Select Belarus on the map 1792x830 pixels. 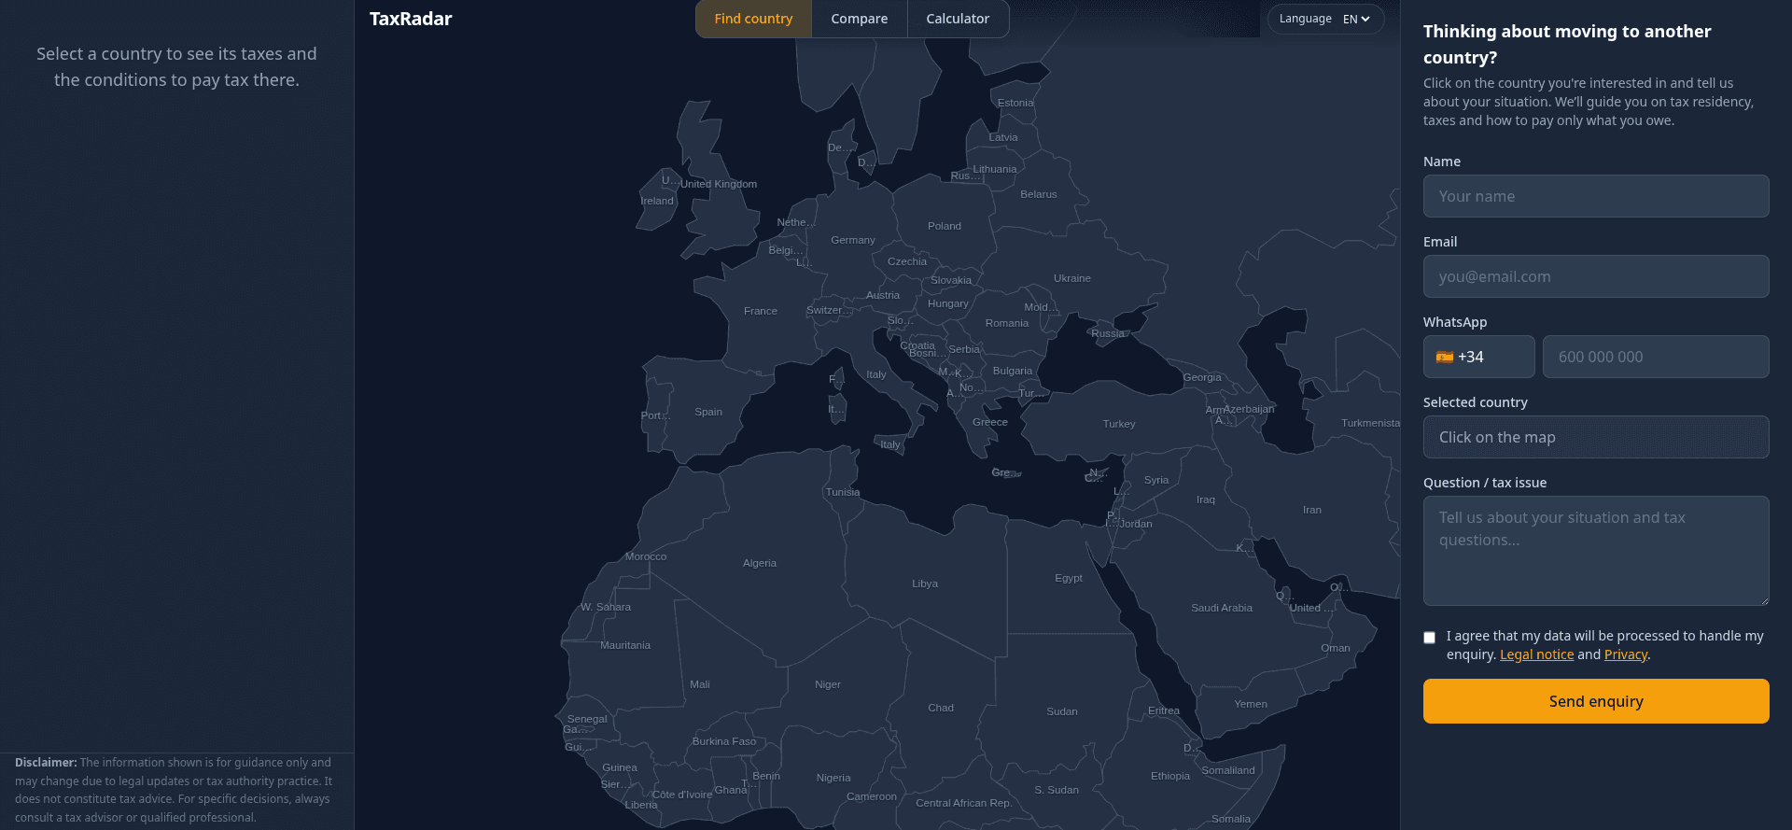click(1039, 194)
